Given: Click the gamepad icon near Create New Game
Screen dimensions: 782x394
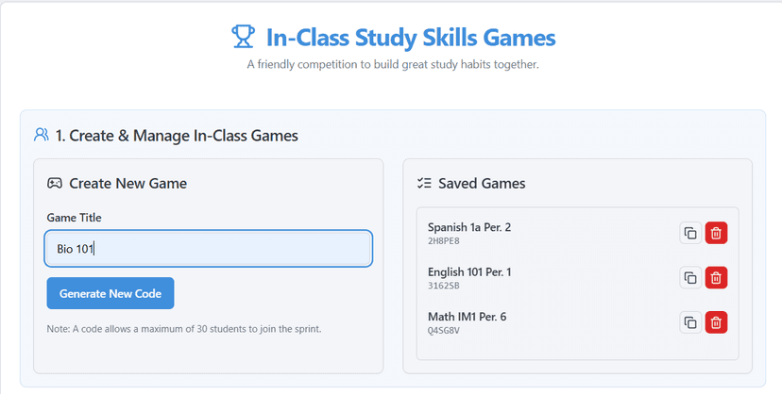Looking at the screenshot, I should (55, 183).
